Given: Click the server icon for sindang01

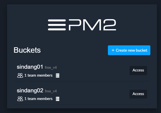Looking at the screenshot, I should click(57, 76).
